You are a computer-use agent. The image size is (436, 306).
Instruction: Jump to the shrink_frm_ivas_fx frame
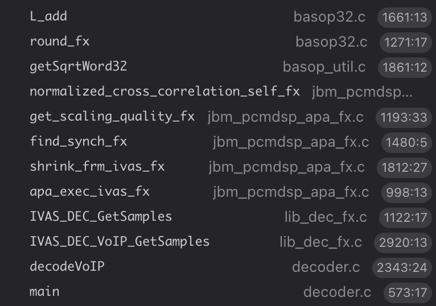pyautogui.click(x=97, y=167)
